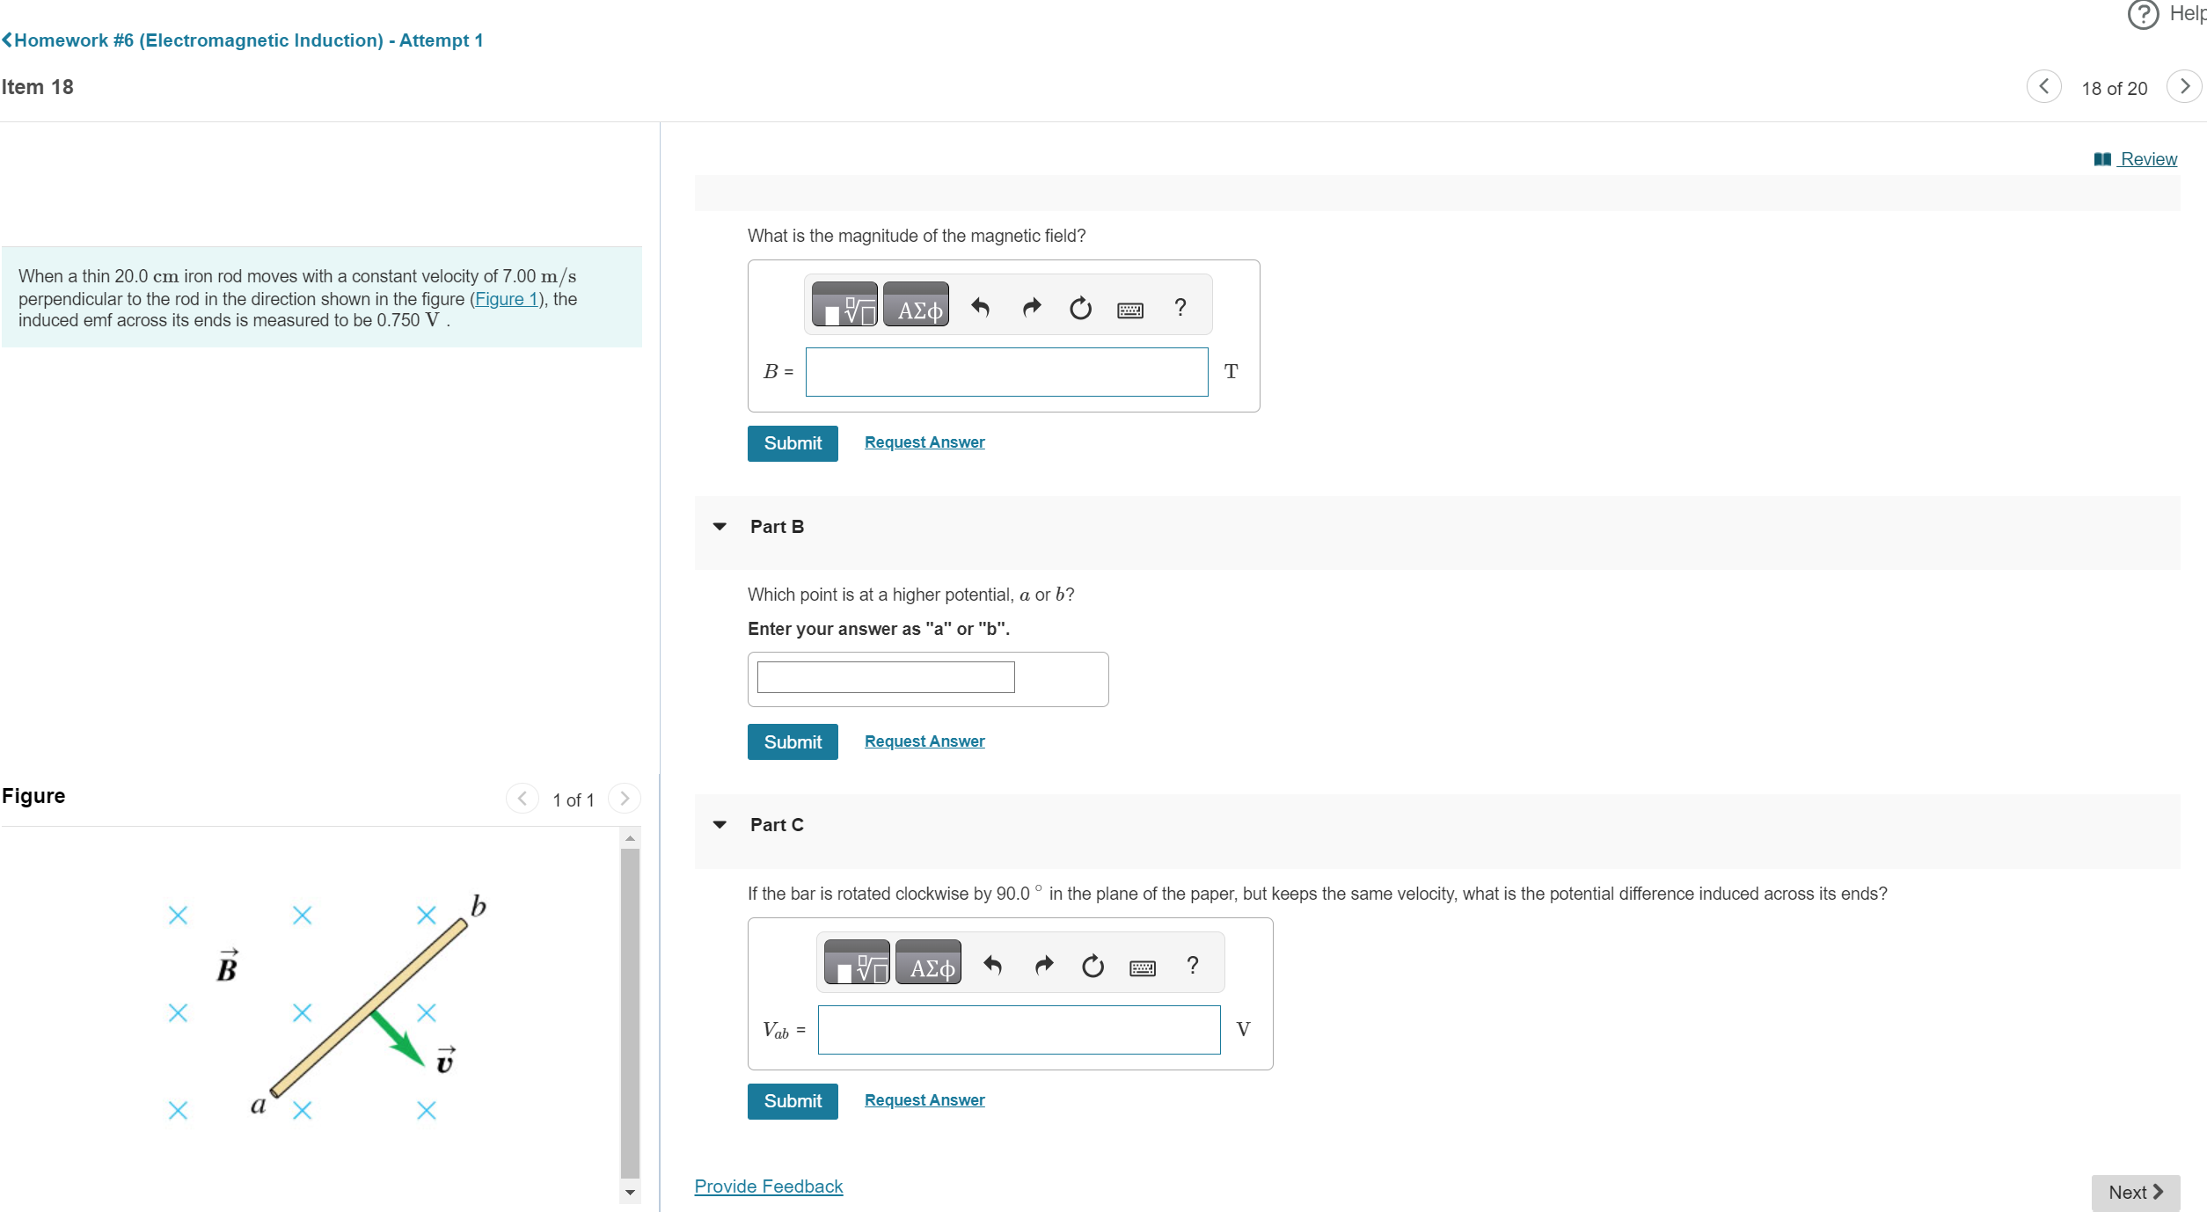The height and width of the screenshot is (1212, 2207).
Task: Click Request Answer link for Part C
Action: [x=924, y=1100]
